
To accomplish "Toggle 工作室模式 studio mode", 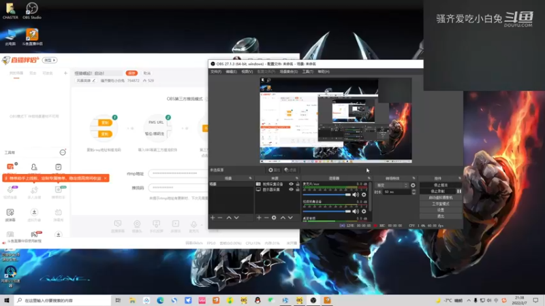I will coord(441,203).
